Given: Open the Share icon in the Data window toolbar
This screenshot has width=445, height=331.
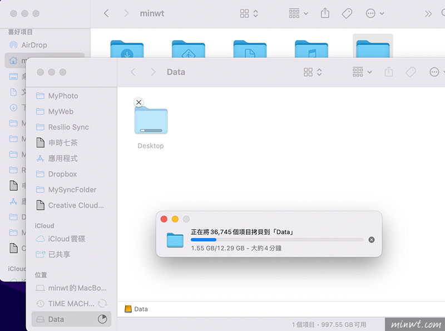Looking at the screenshot, I should click(389, 72).
